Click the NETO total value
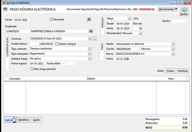 tap(185, 127)
